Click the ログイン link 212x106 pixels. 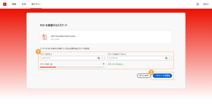206,4
